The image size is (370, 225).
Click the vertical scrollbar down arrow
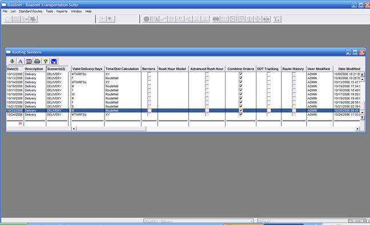coord(363,113)
